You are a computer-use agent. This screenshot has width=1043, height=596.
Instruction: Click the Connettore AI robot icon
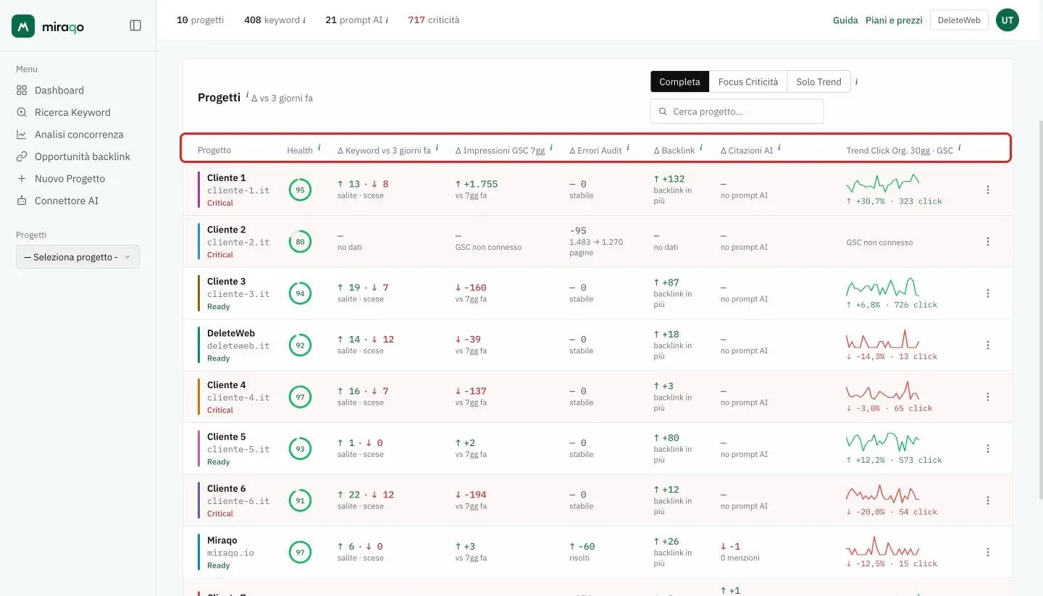(22, 201)
